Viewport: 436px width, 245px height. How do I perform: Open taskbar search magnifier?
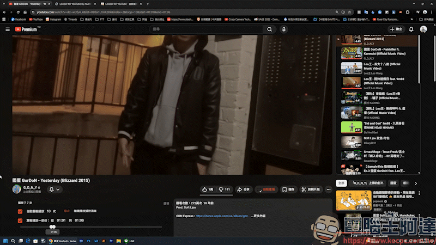point(13,241)
